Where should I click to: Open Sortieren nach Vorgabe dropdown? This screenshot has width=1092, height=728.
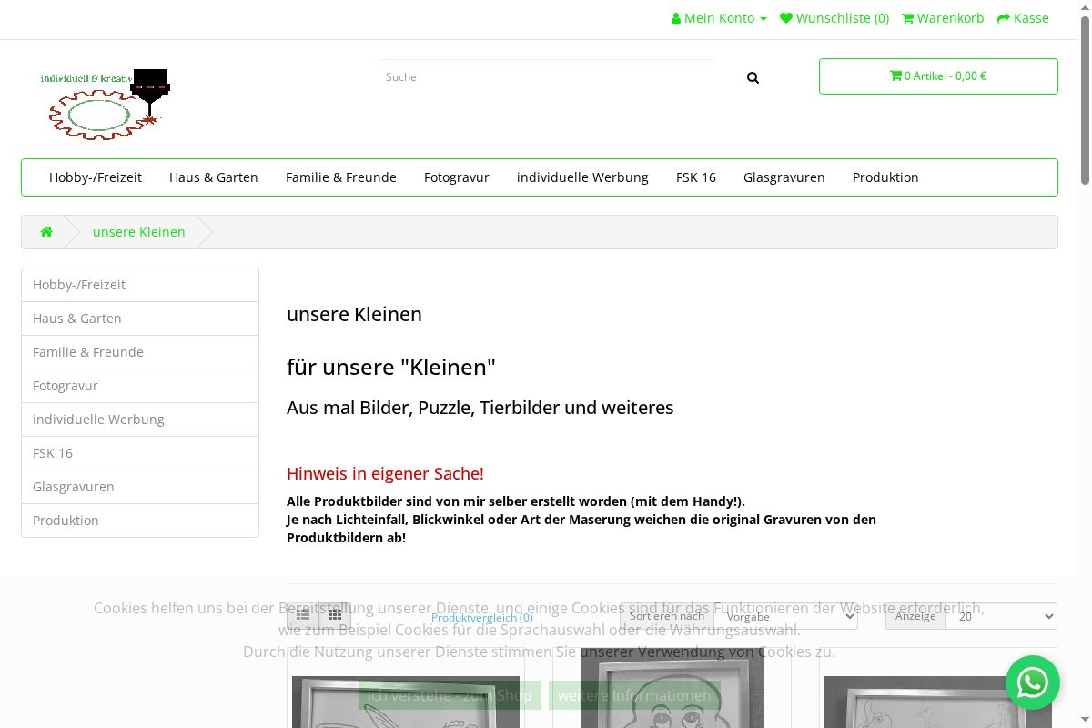(786, 616)
